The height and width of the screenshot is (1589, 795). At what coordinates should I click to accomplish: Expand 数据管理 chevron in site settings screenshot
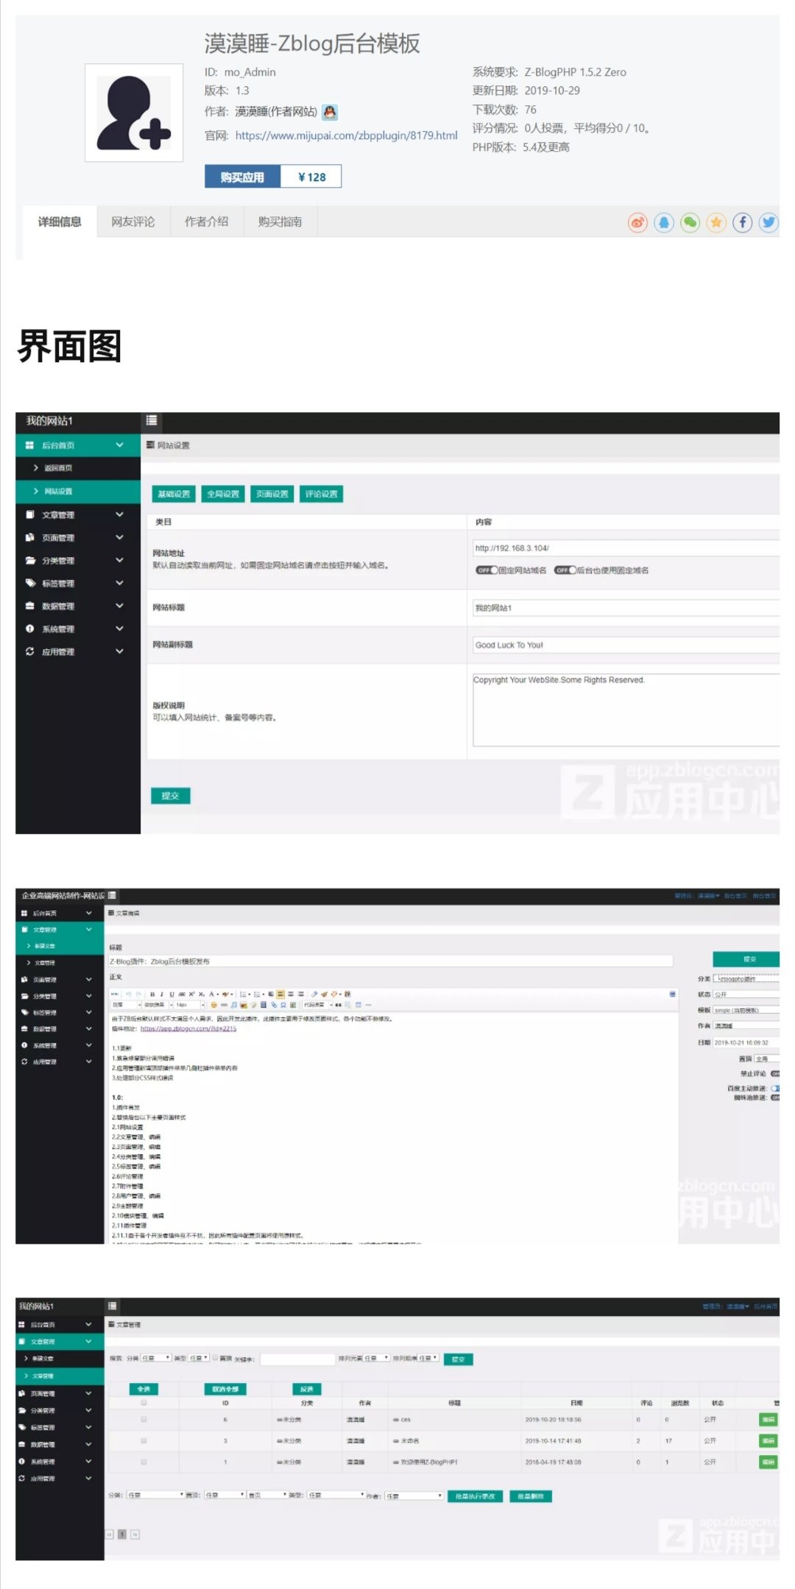119,606
